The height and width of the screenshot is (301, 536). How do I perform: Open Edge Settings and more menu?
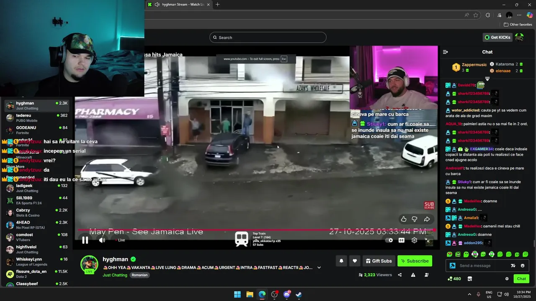[x=519, y=15]
